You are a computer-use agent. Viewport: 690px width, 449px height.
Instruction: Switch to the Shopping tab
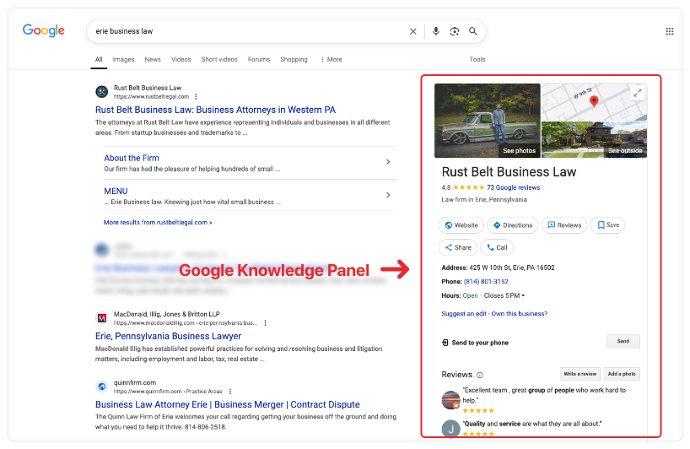[294, 59]
